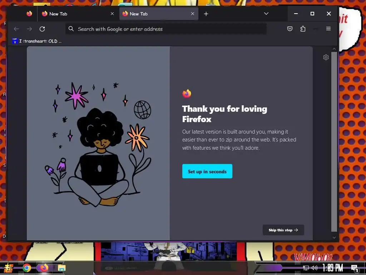Open new tab page settings gear
This screenshot has height=275, width=366.
click(326, 57)
